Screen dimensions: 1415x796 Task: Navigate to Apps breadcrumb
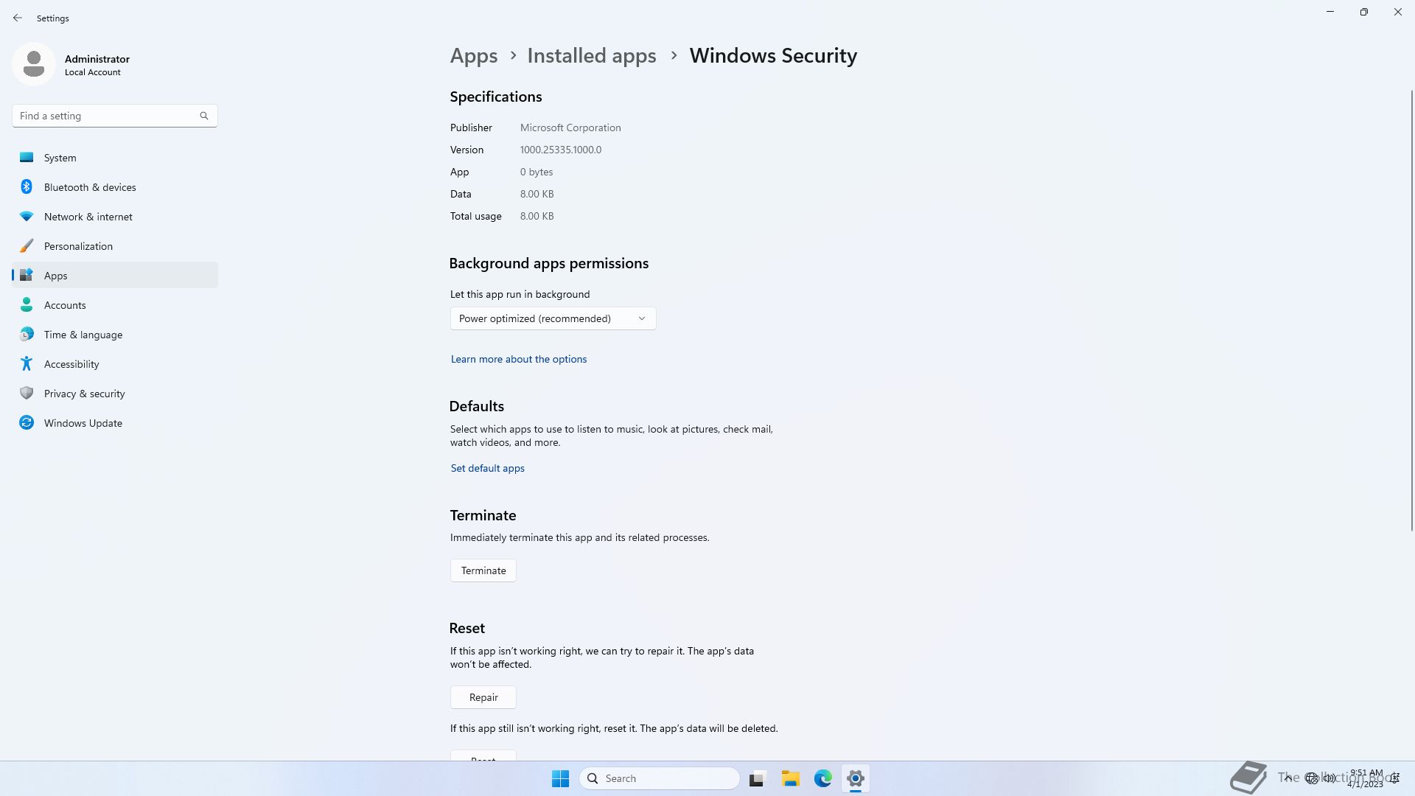474,56
